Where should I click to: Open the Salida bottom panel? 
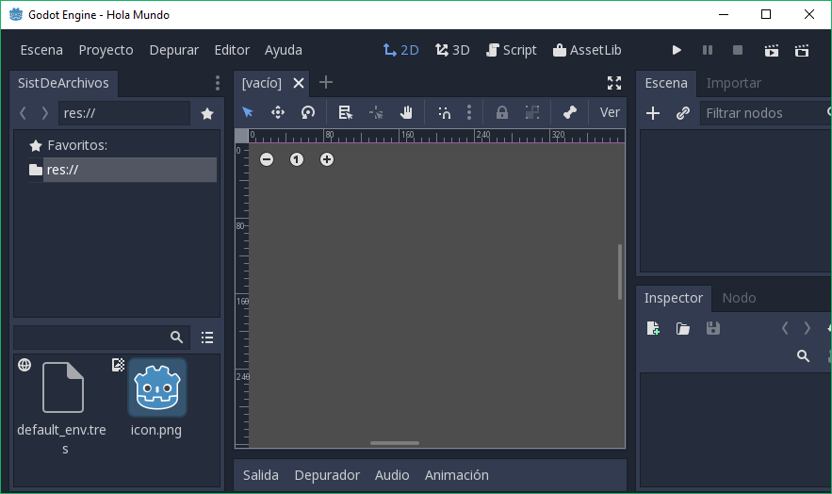[261, 475]
